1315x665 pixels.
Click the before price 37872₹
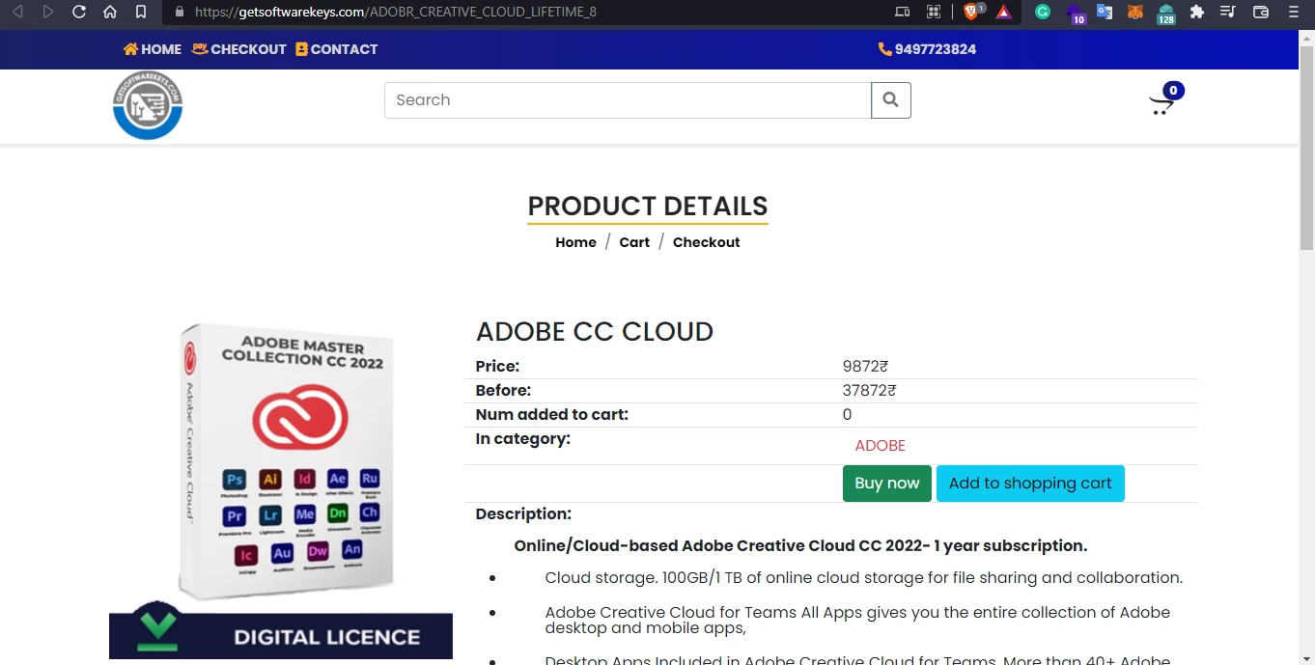click(x=869, y=391)
